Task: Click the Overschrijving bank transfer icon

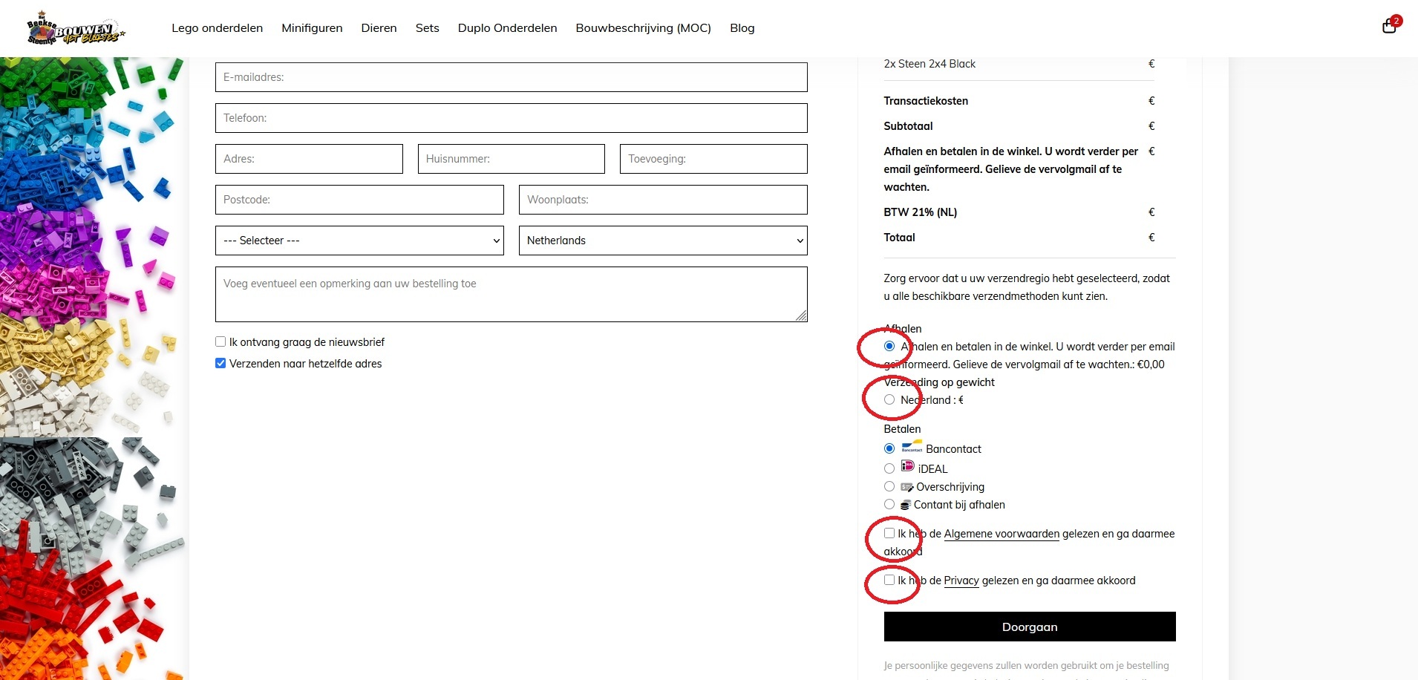Action: pyautogui.click(x=906, y=487)
